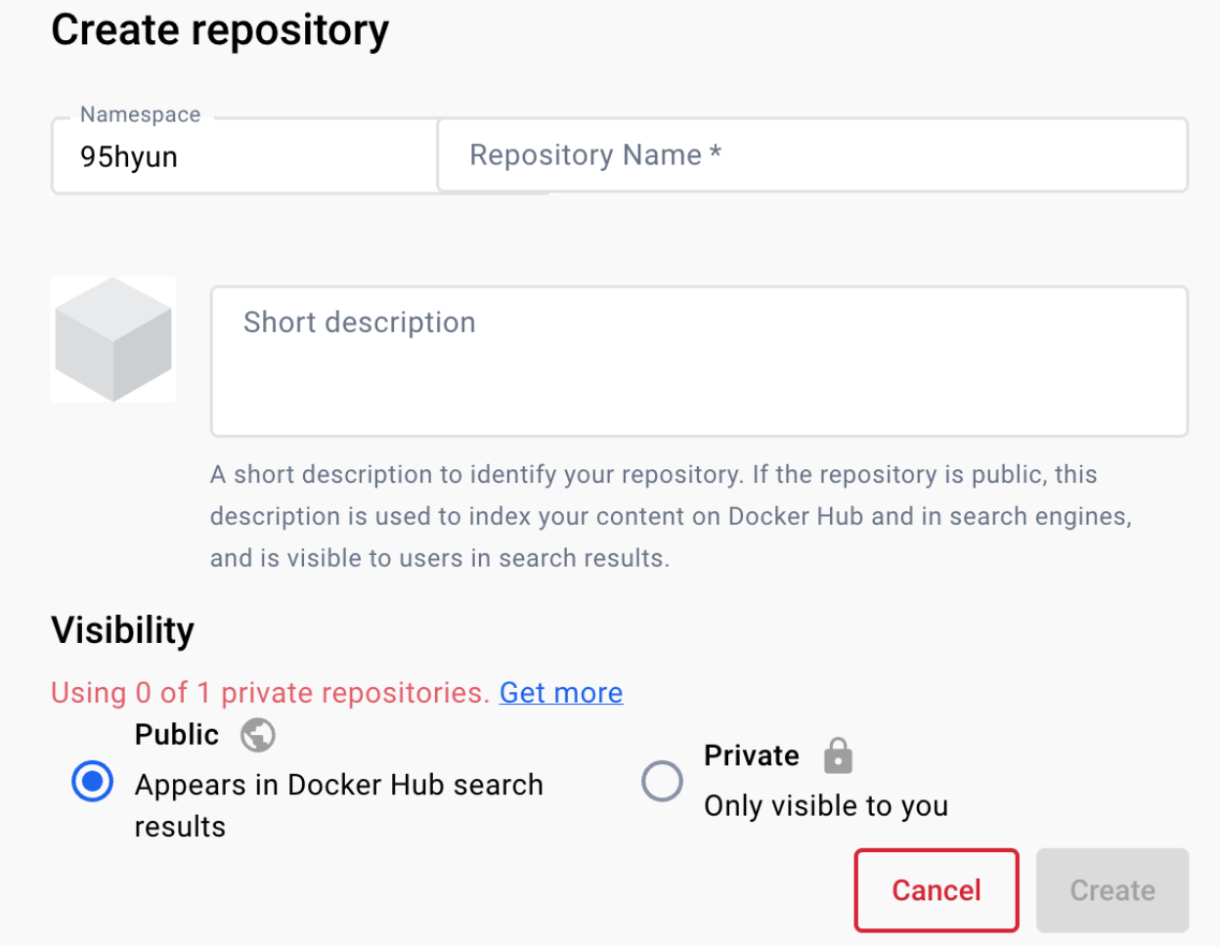Click the Repository Name input field
1220x946 pixels.
tap(811, 155)
